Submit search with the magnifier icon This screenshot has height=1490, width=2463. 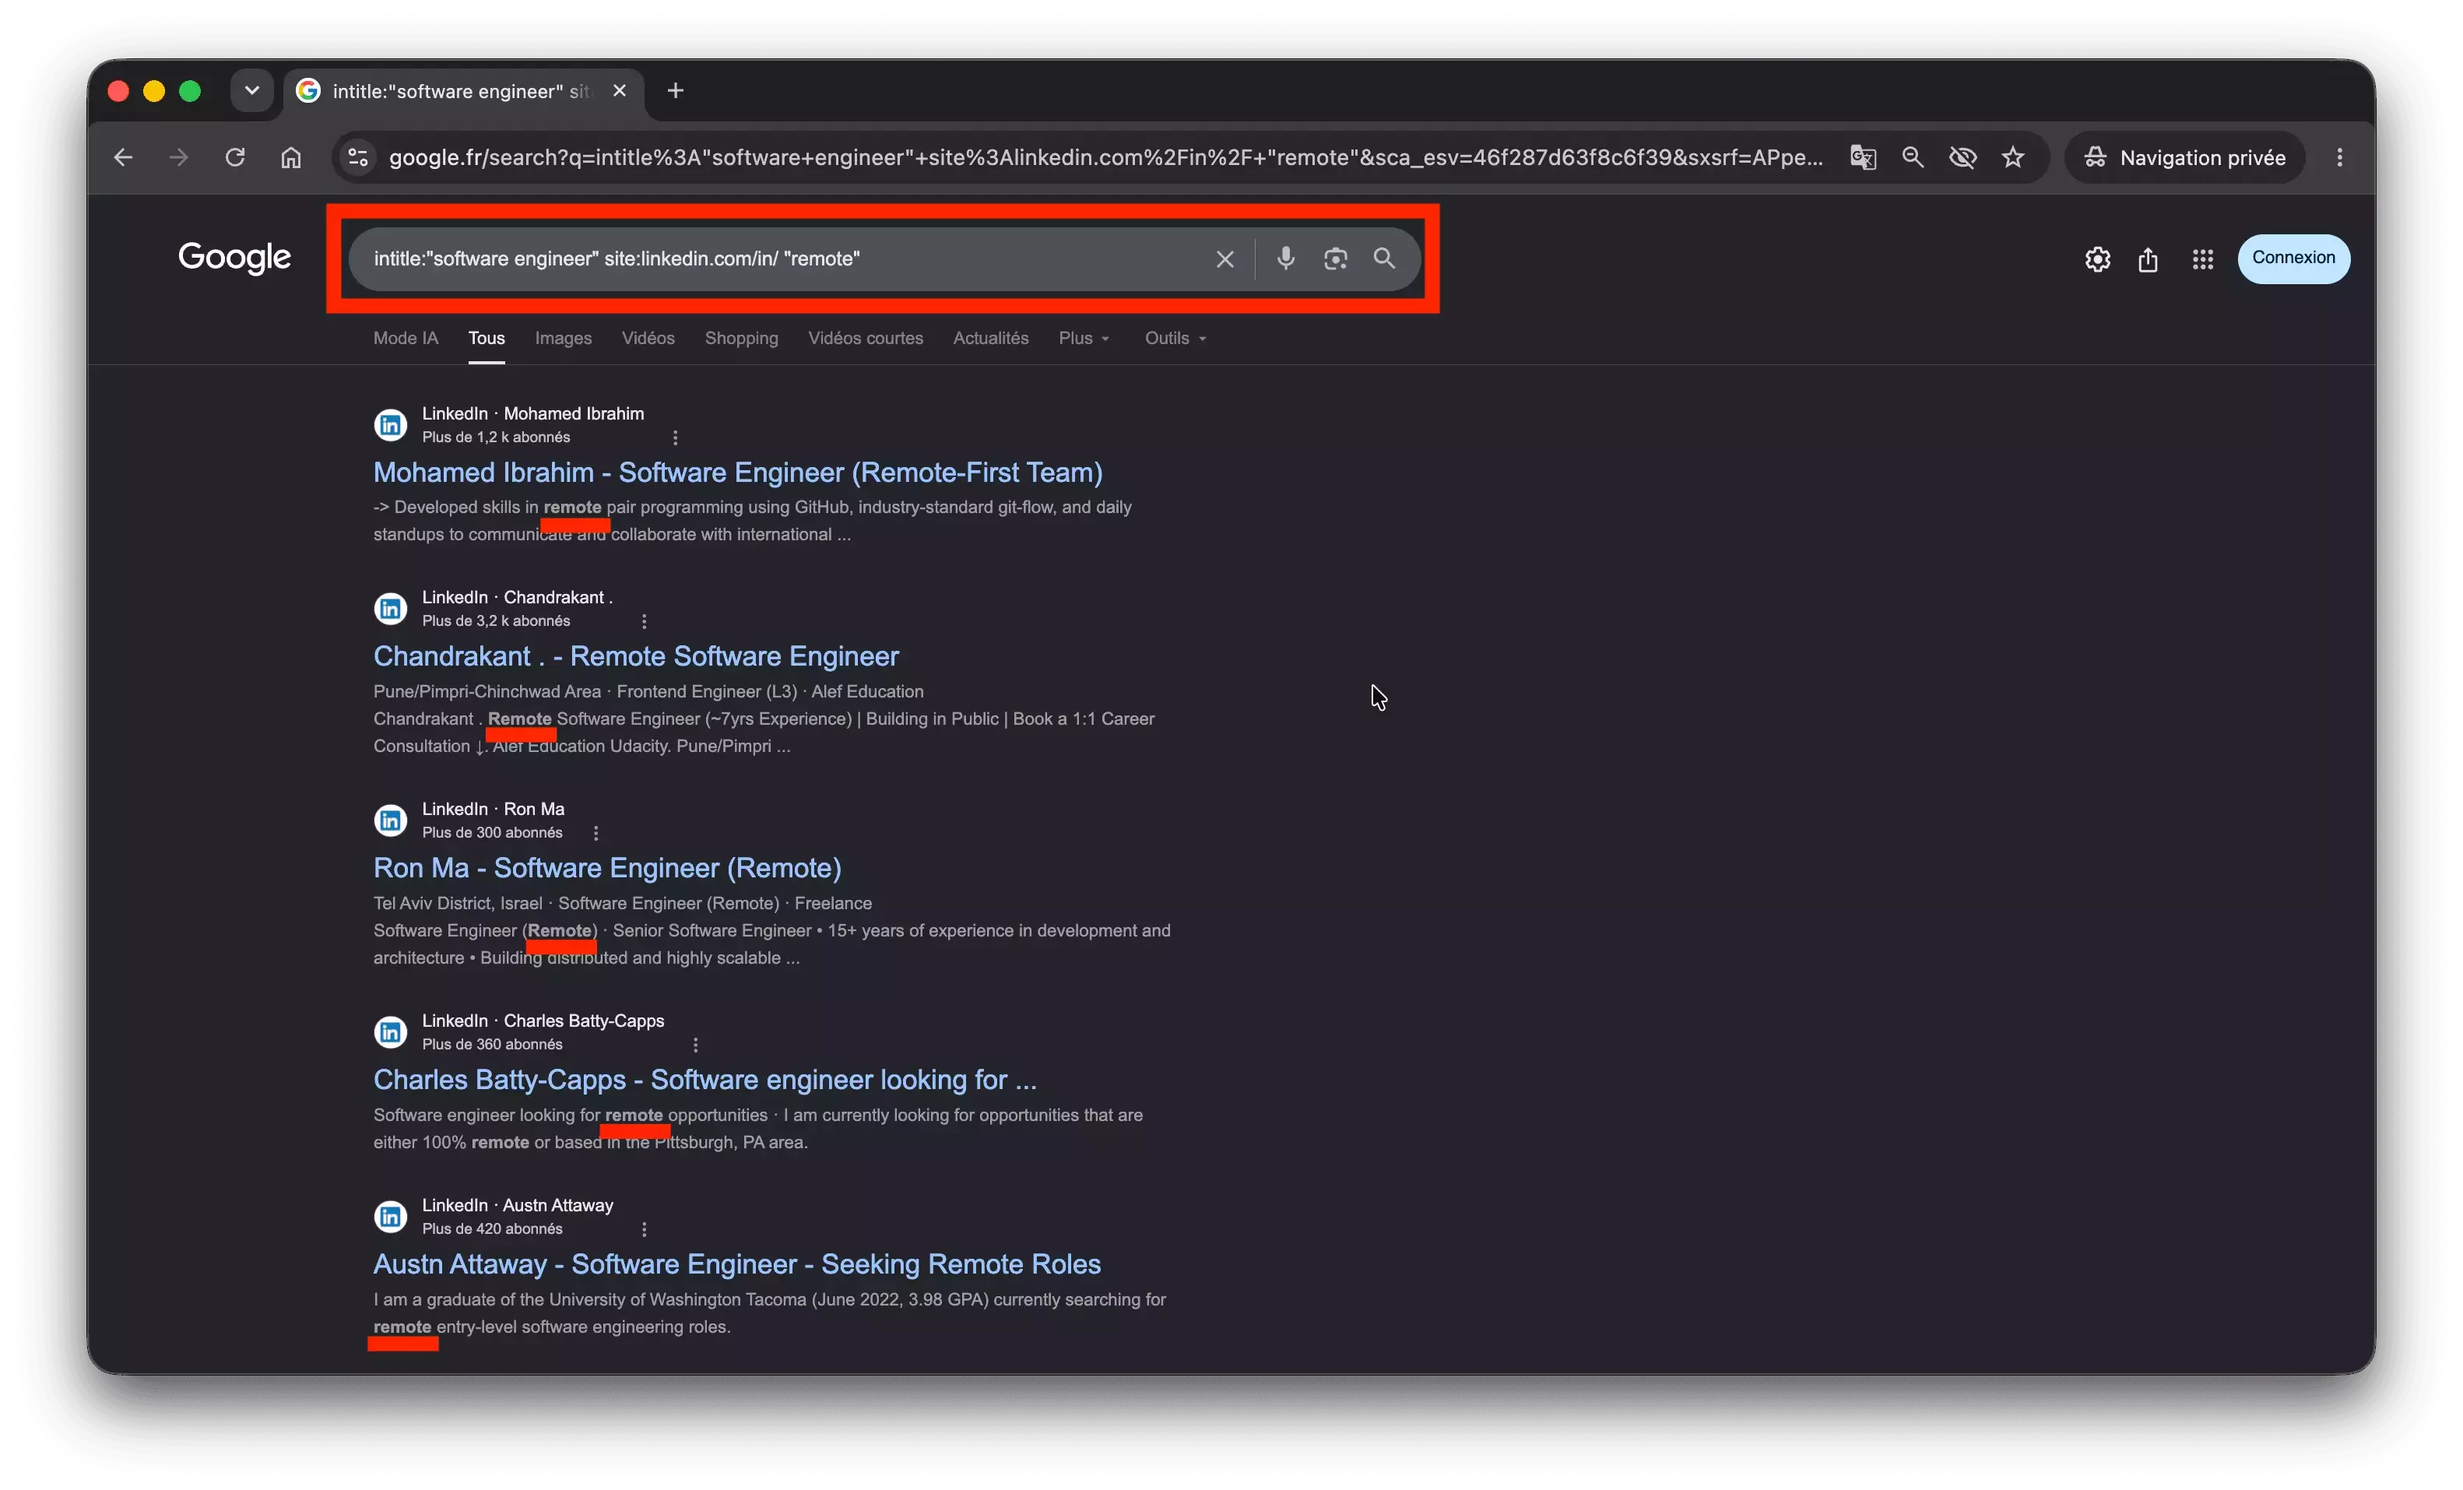[x=1384, y=258]
